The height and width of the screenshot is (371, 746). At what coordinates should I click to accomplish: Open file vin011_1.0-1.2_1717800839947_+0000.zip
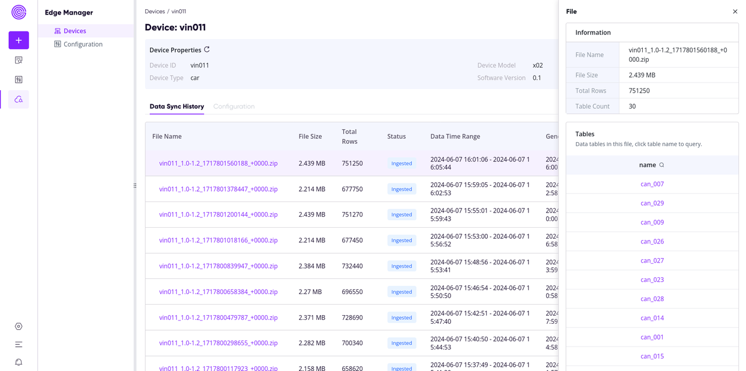[218, 266]
